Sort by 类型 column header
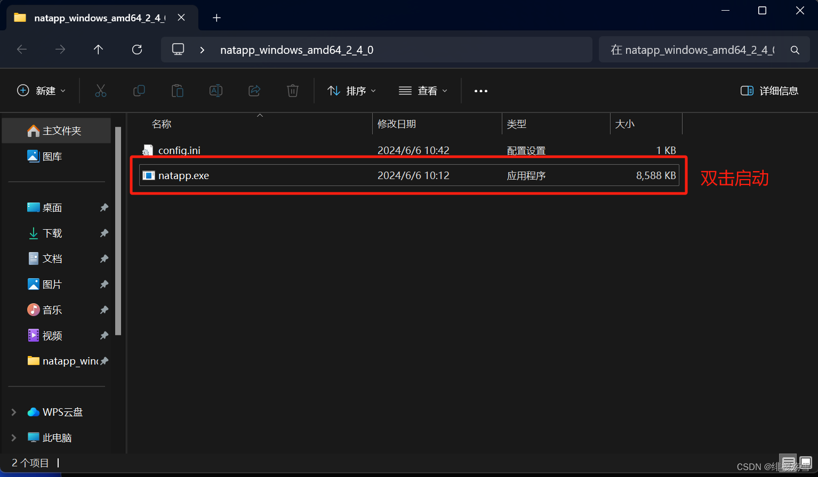This screenshot has height=477, width=818. [516, 124]
